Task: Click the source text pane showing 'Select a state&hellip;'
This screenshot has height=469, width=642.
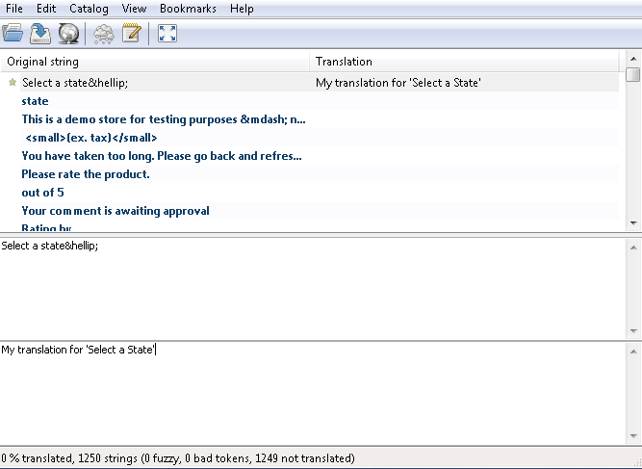Action: click(313, 288)
